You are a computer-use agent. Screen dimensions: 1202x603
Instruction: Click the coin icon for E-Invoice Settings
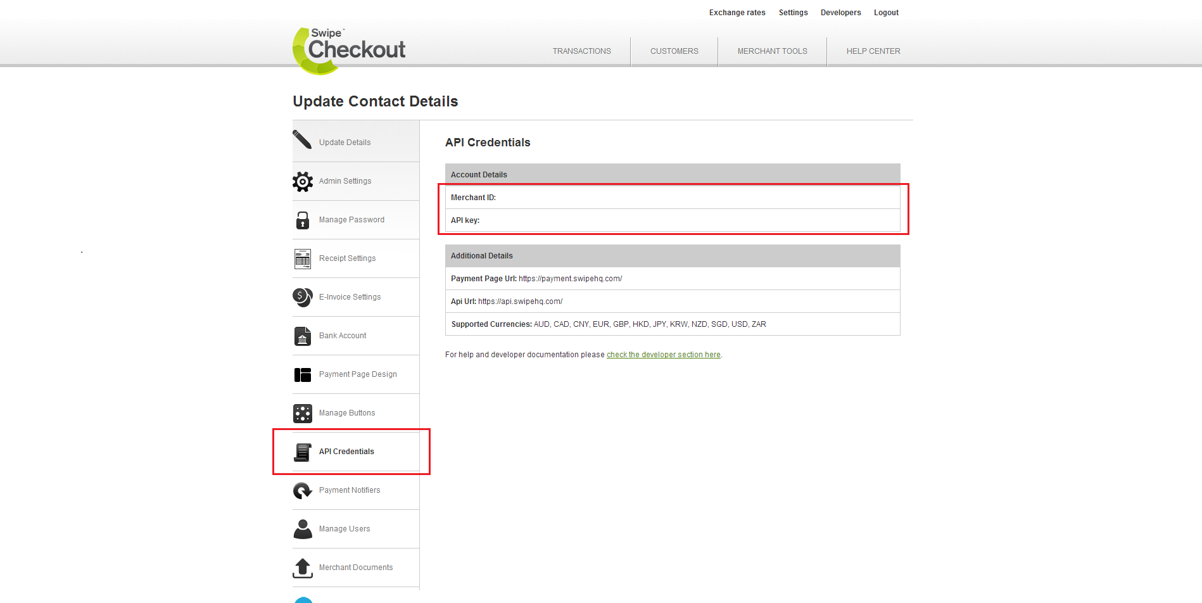[x=303, y=297]
